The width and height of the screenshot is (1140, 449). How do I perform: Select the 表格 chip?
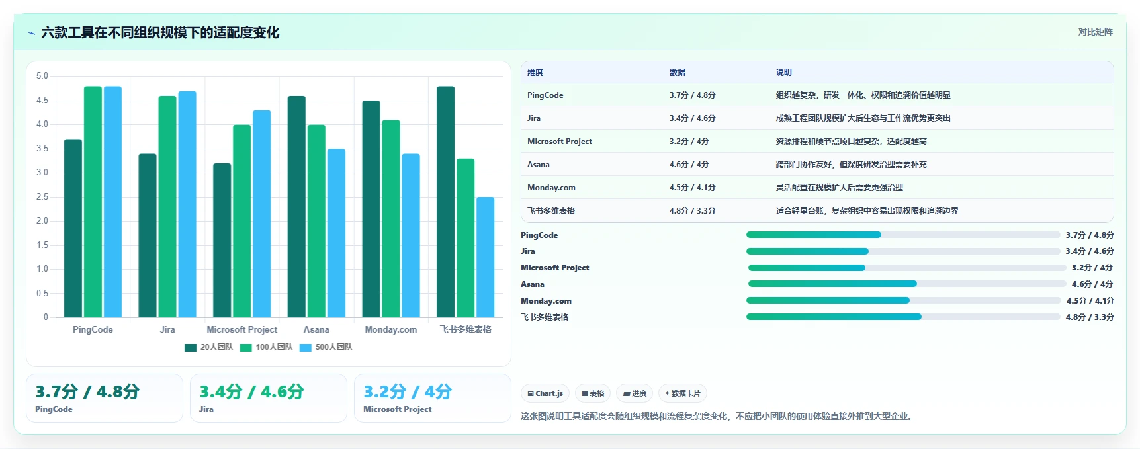[x=593, y=393]
